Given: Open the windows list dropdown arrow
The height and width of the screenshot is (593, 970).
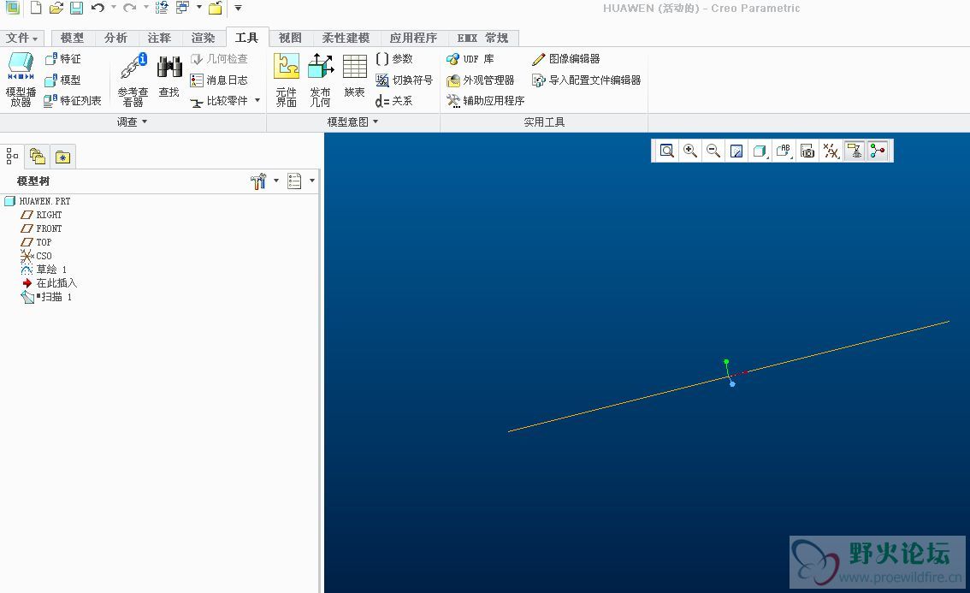Looking at the screenshot, I should point(199,8).
